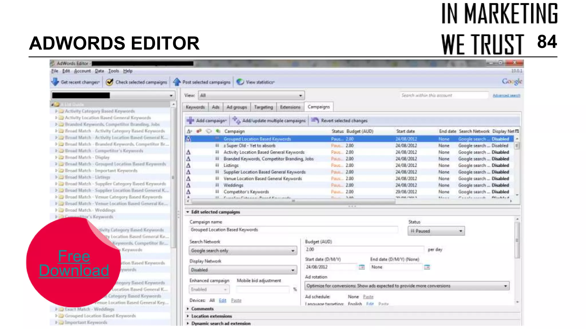The width and height of the screenshot is (586, 329).
Task: Click the Revert selected changes arrow icon
Action: click(315, 120)
